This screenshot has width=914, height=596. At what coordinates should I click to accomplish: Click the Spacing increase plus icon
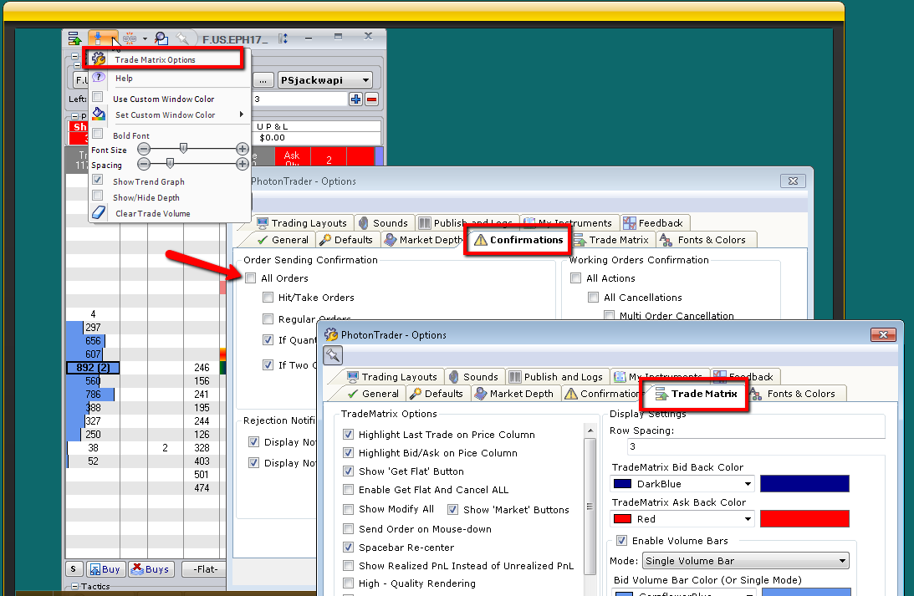click(243, 165)
